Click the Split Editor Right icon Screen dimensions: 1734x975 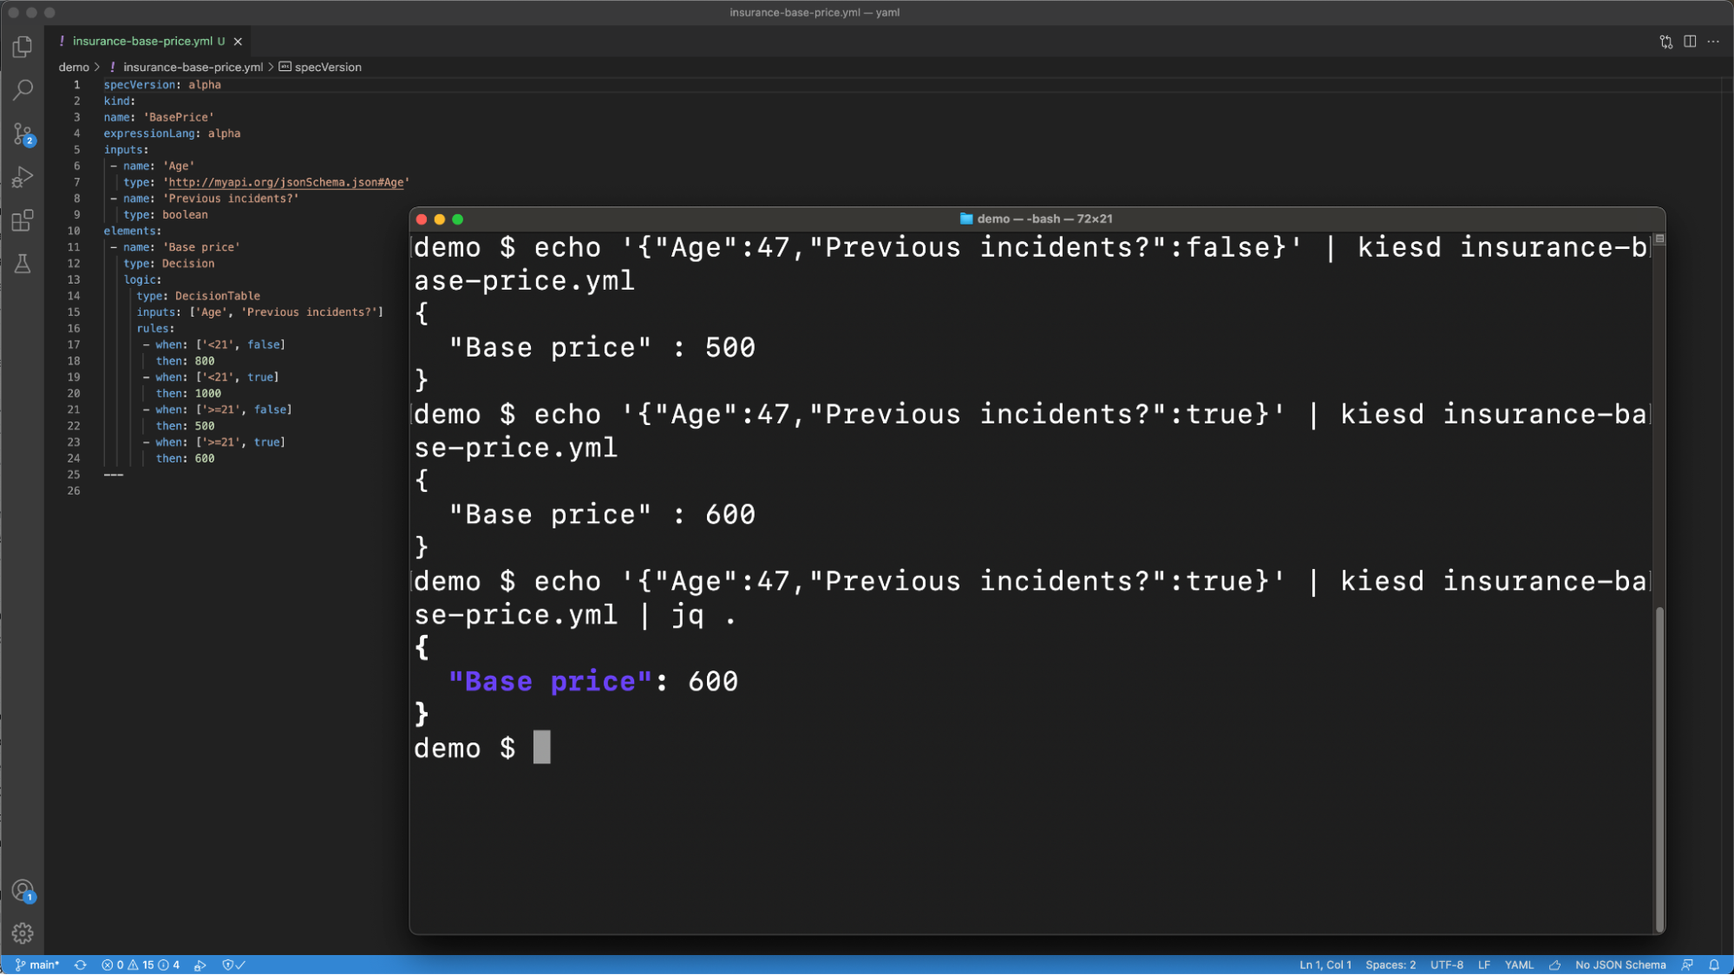pos(1690,42)
